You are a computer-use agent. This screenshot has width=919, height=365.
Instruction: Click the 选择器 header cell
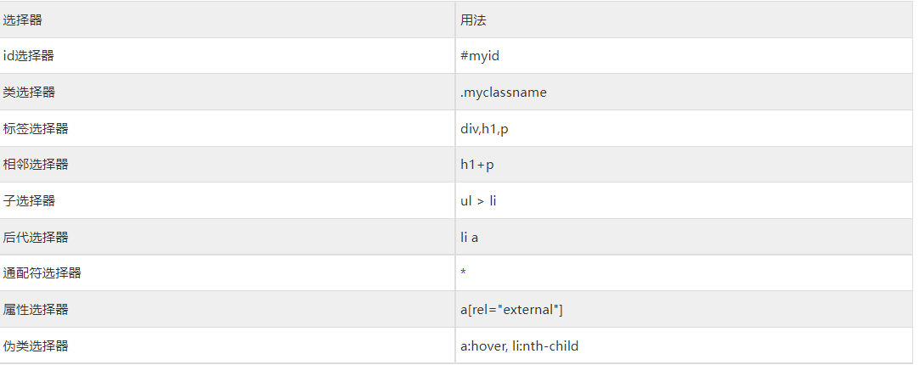pos(22,20)
